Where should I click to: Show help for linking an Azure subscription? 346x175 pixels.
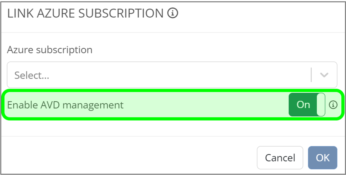(x=173, y=13)
